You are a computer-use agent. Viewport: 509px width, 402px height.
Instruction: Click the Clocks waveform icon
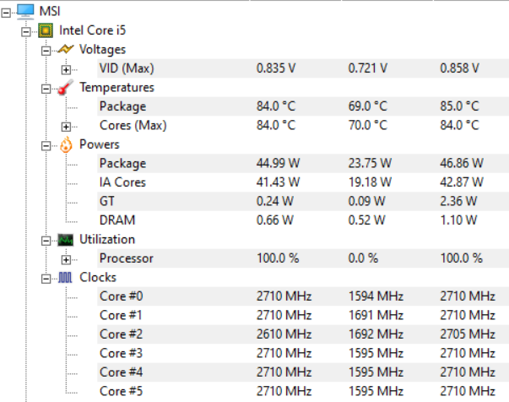pos(65,277)
